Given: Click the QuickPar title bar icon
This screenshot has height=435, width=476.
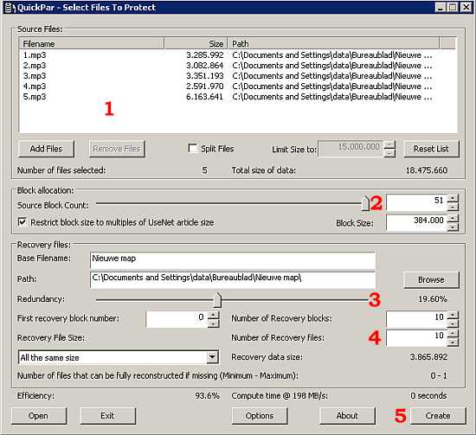Looking at the screenshot, I should tap(10, 8).
